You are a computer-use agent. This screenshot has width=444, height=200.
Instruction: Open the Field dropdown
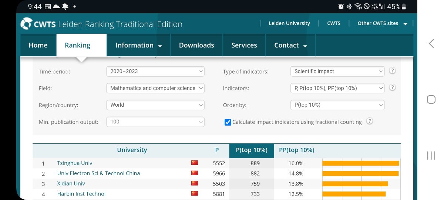(x=155, y=88)
